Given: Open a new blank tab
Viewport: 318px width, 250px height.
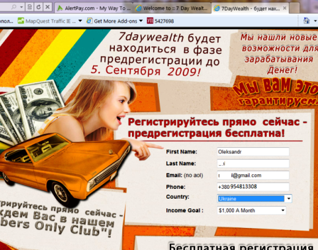Looking at the screenshot, I should (295, 8).
